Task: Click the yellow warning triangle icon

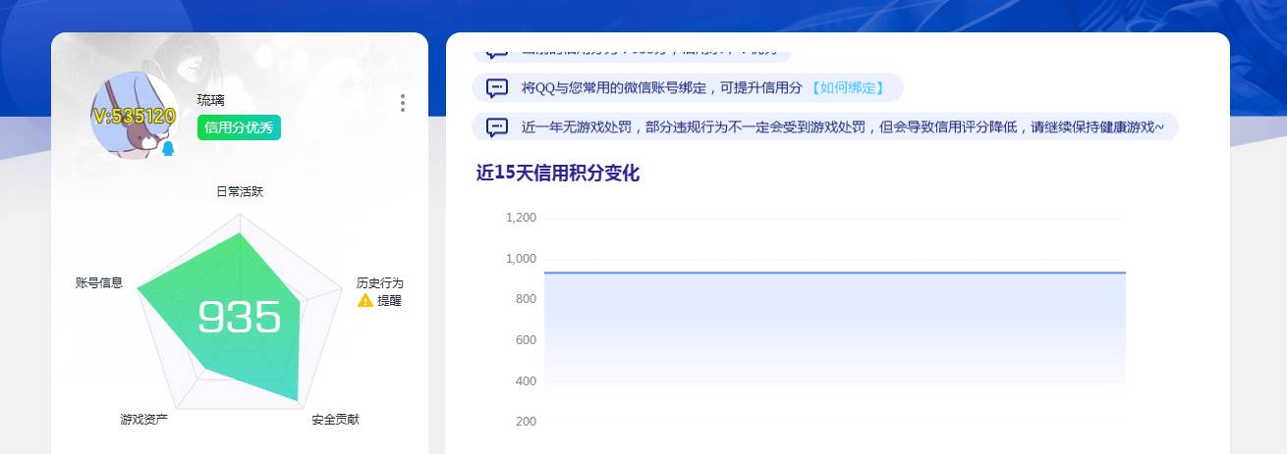Action: point(365,300)
